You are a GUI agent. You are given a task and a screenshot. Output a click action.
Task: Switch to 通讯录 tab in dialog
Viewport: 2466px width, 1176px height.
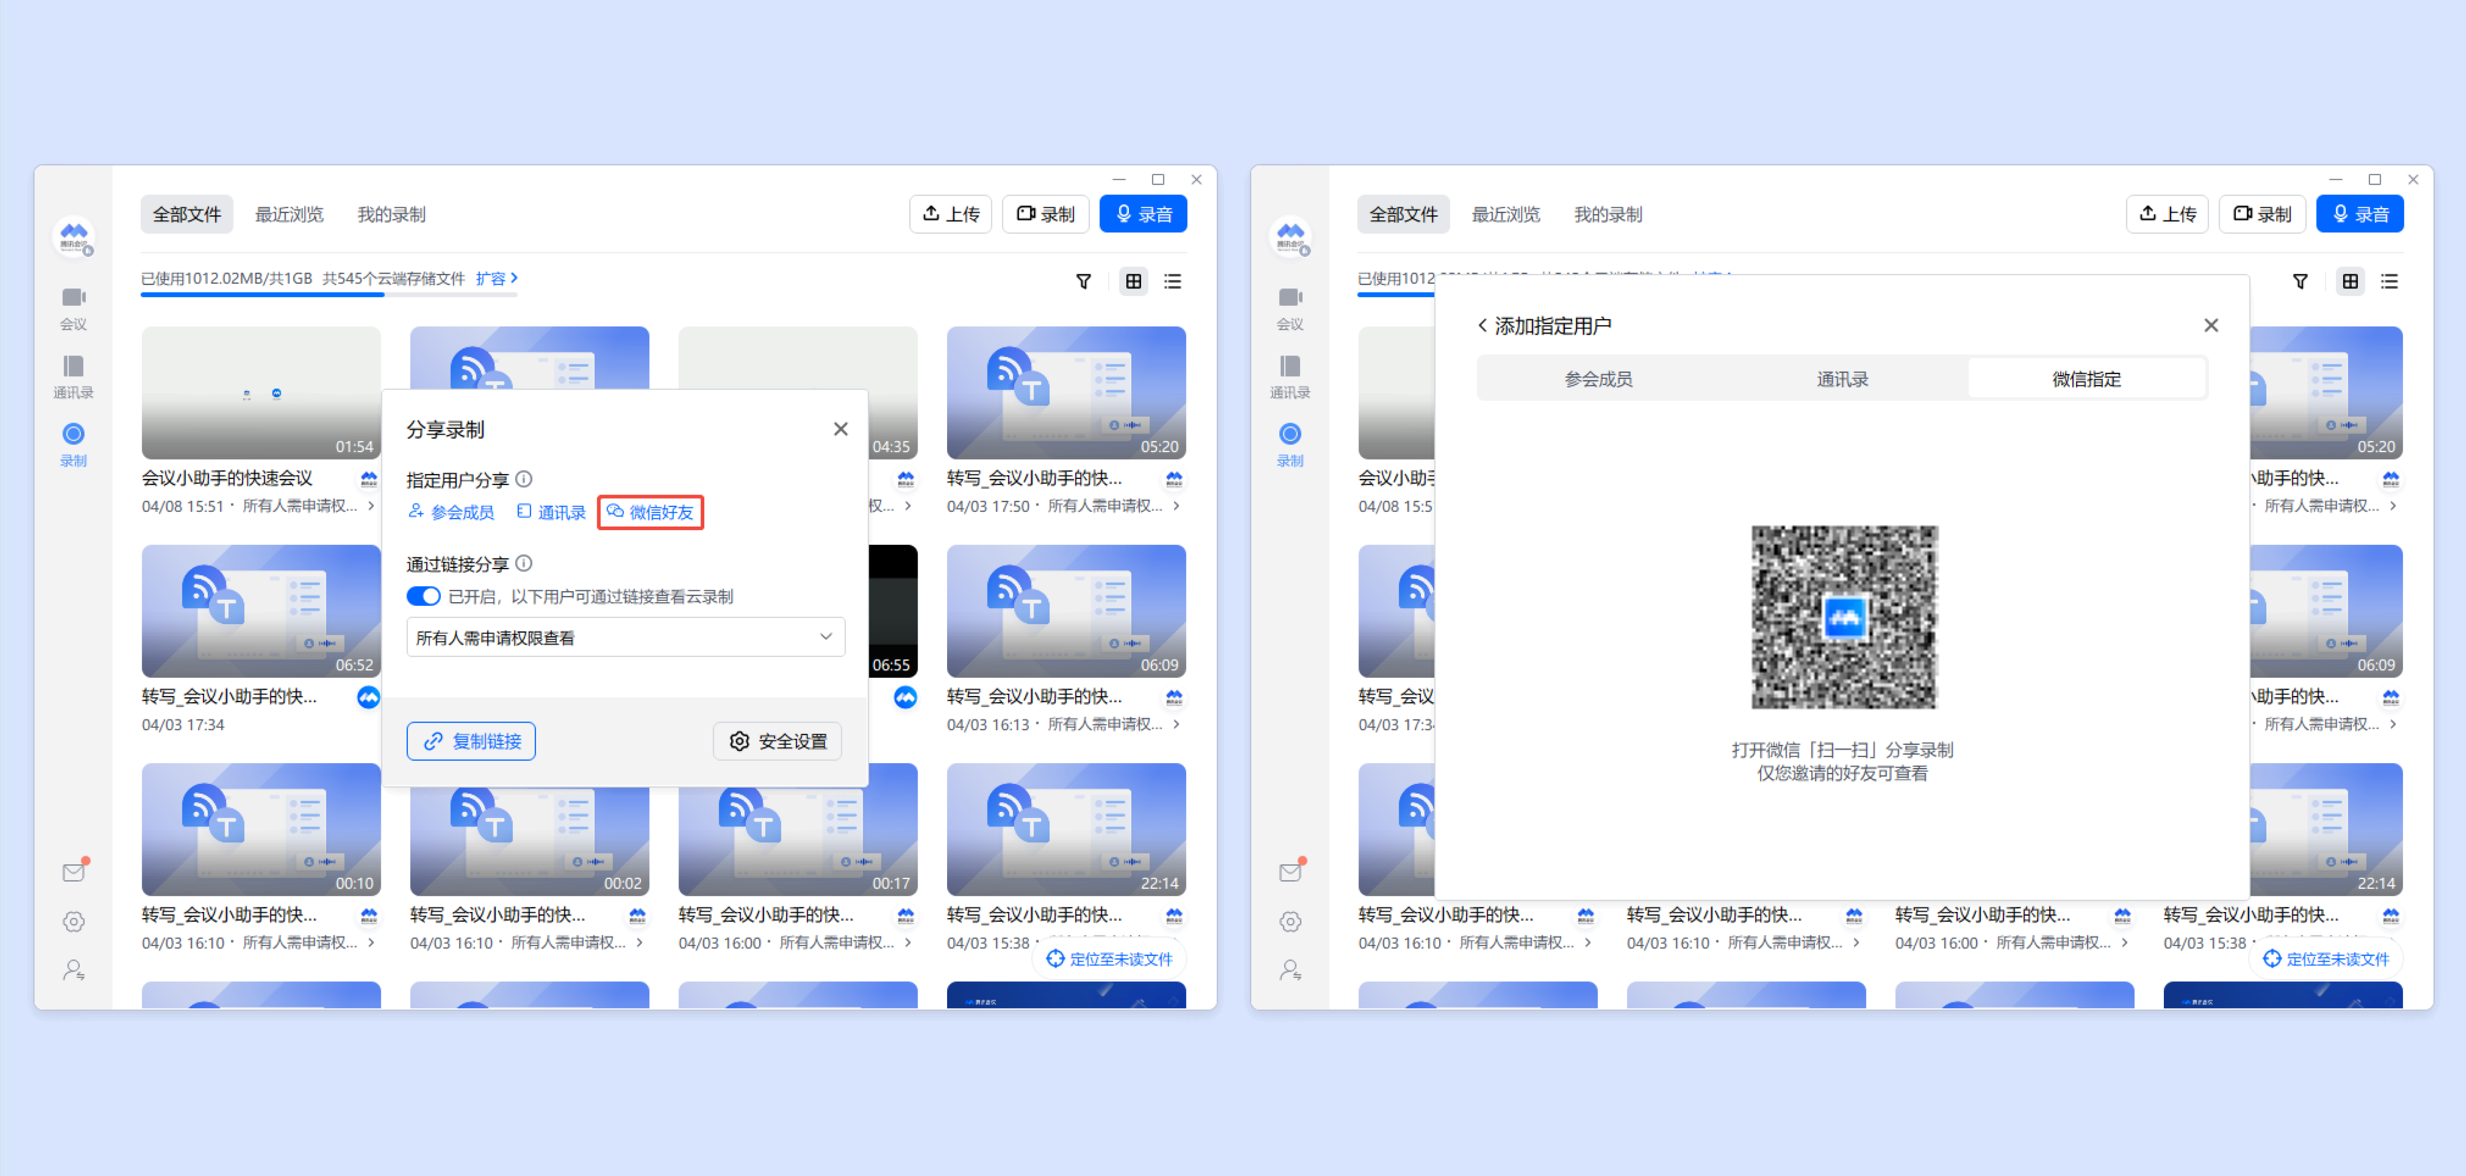coord(1843,379)
